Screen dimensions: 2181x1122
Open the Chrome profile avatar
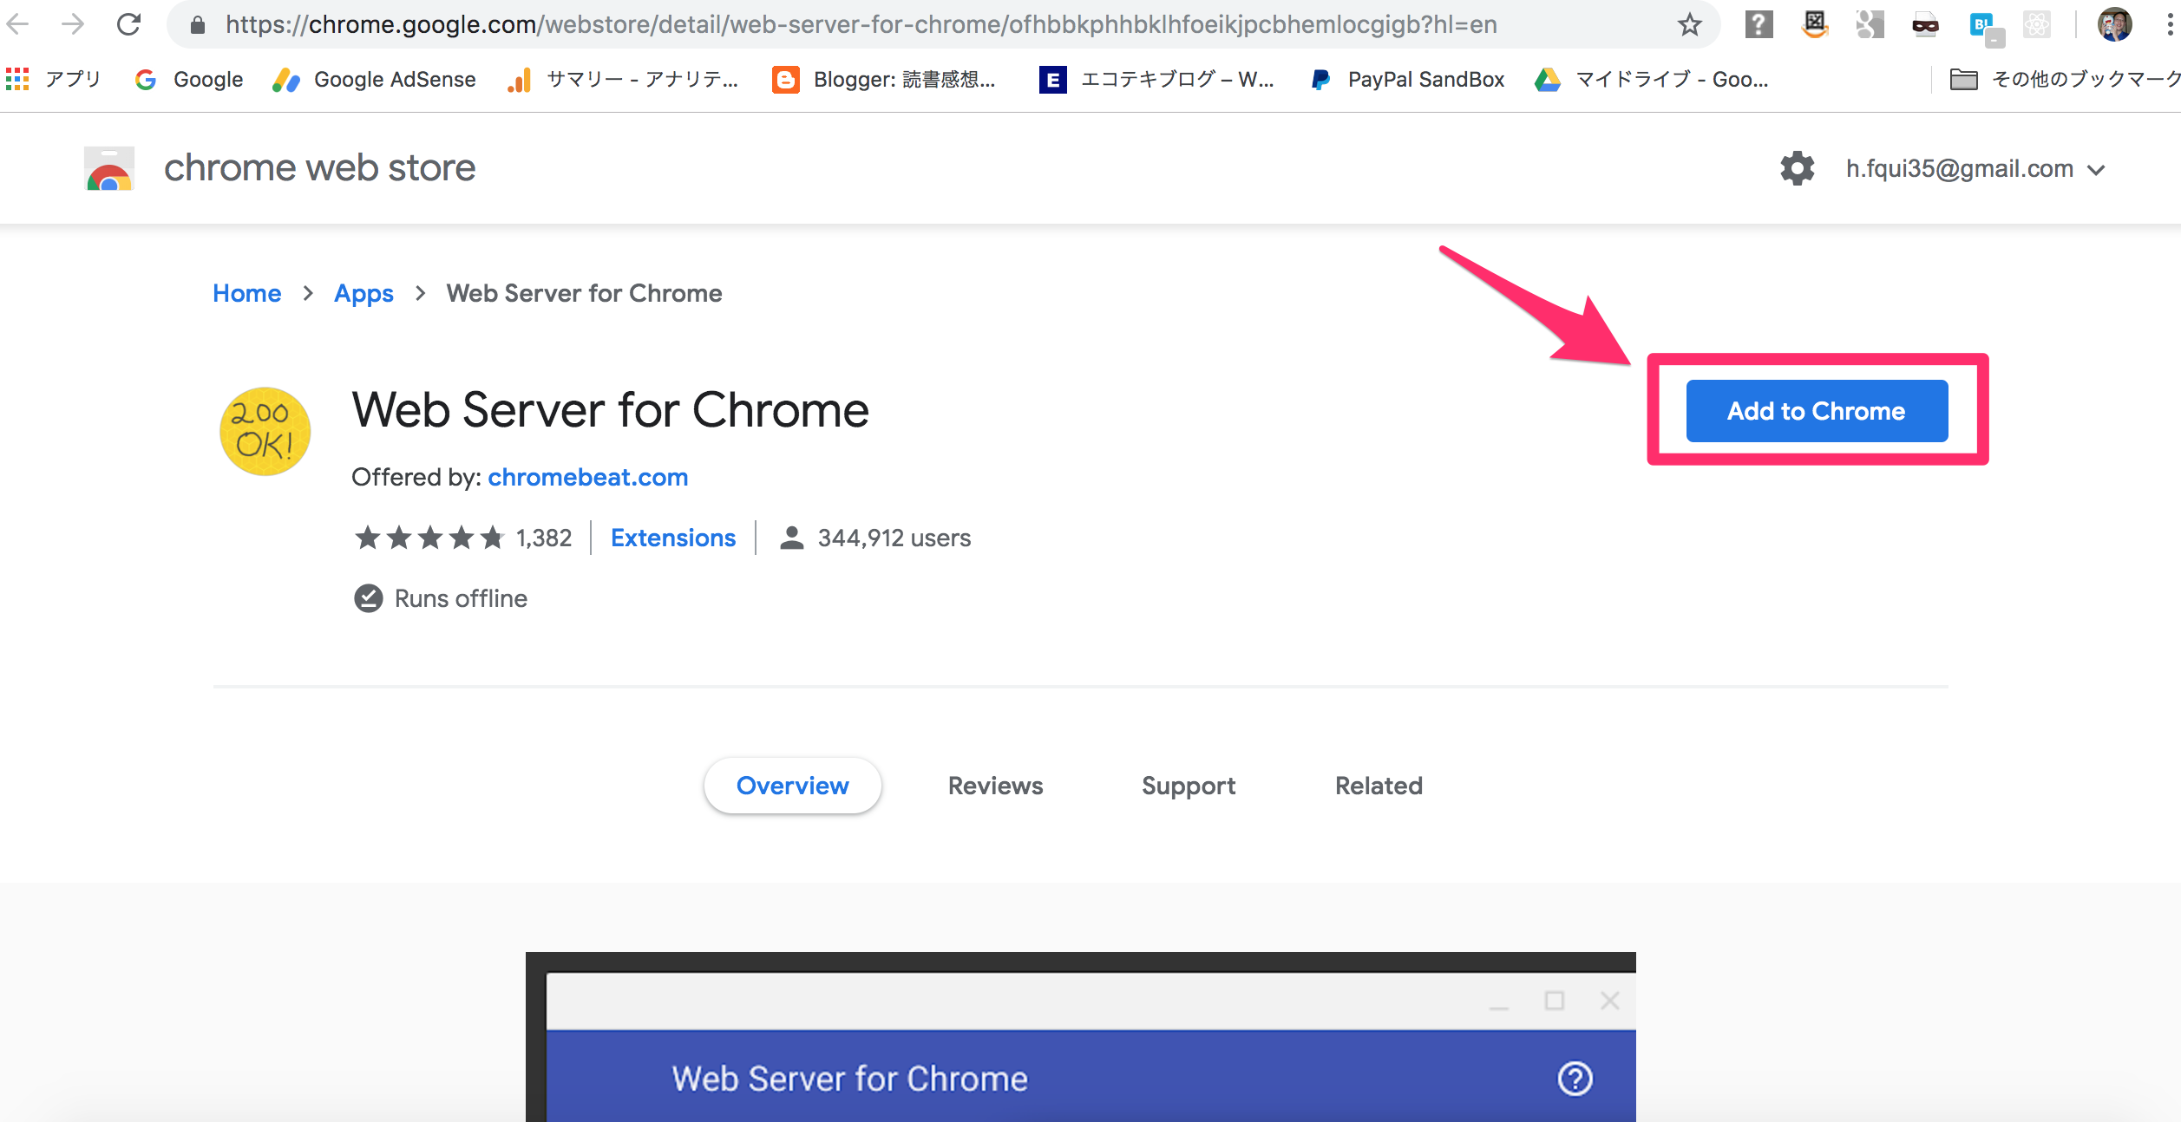2114,24
